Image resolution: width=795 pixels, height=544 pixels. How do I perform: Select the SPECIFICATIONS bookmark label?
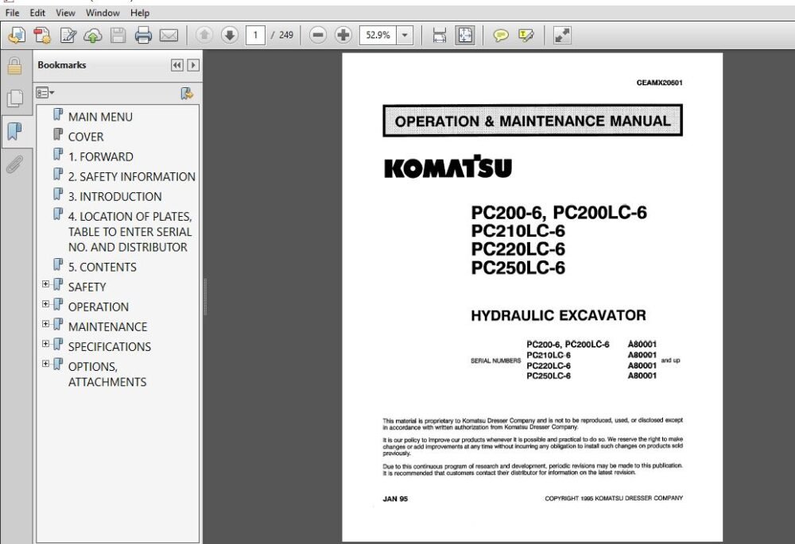[110, 346]
